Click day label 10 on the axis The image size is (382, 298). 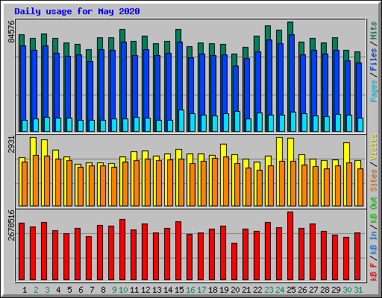pos(123,290)
